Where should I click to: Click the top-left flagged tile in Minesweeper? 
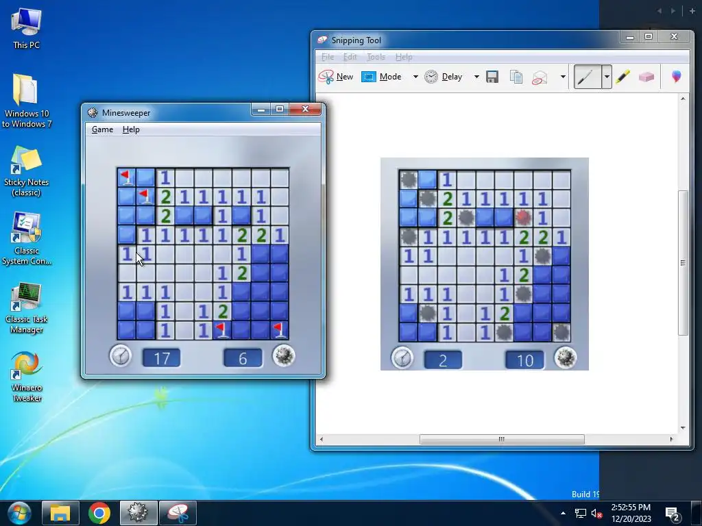click(x=127, y=177)
